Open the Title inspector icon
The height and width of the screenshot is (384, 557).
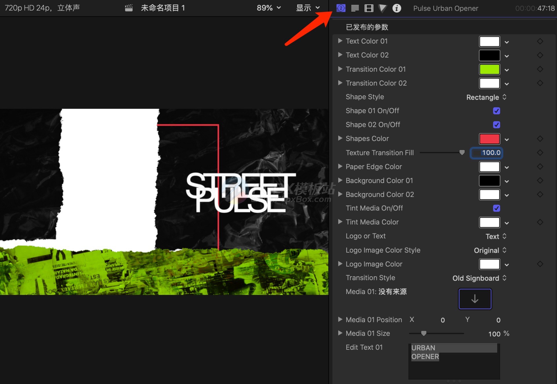pos(341,8)
